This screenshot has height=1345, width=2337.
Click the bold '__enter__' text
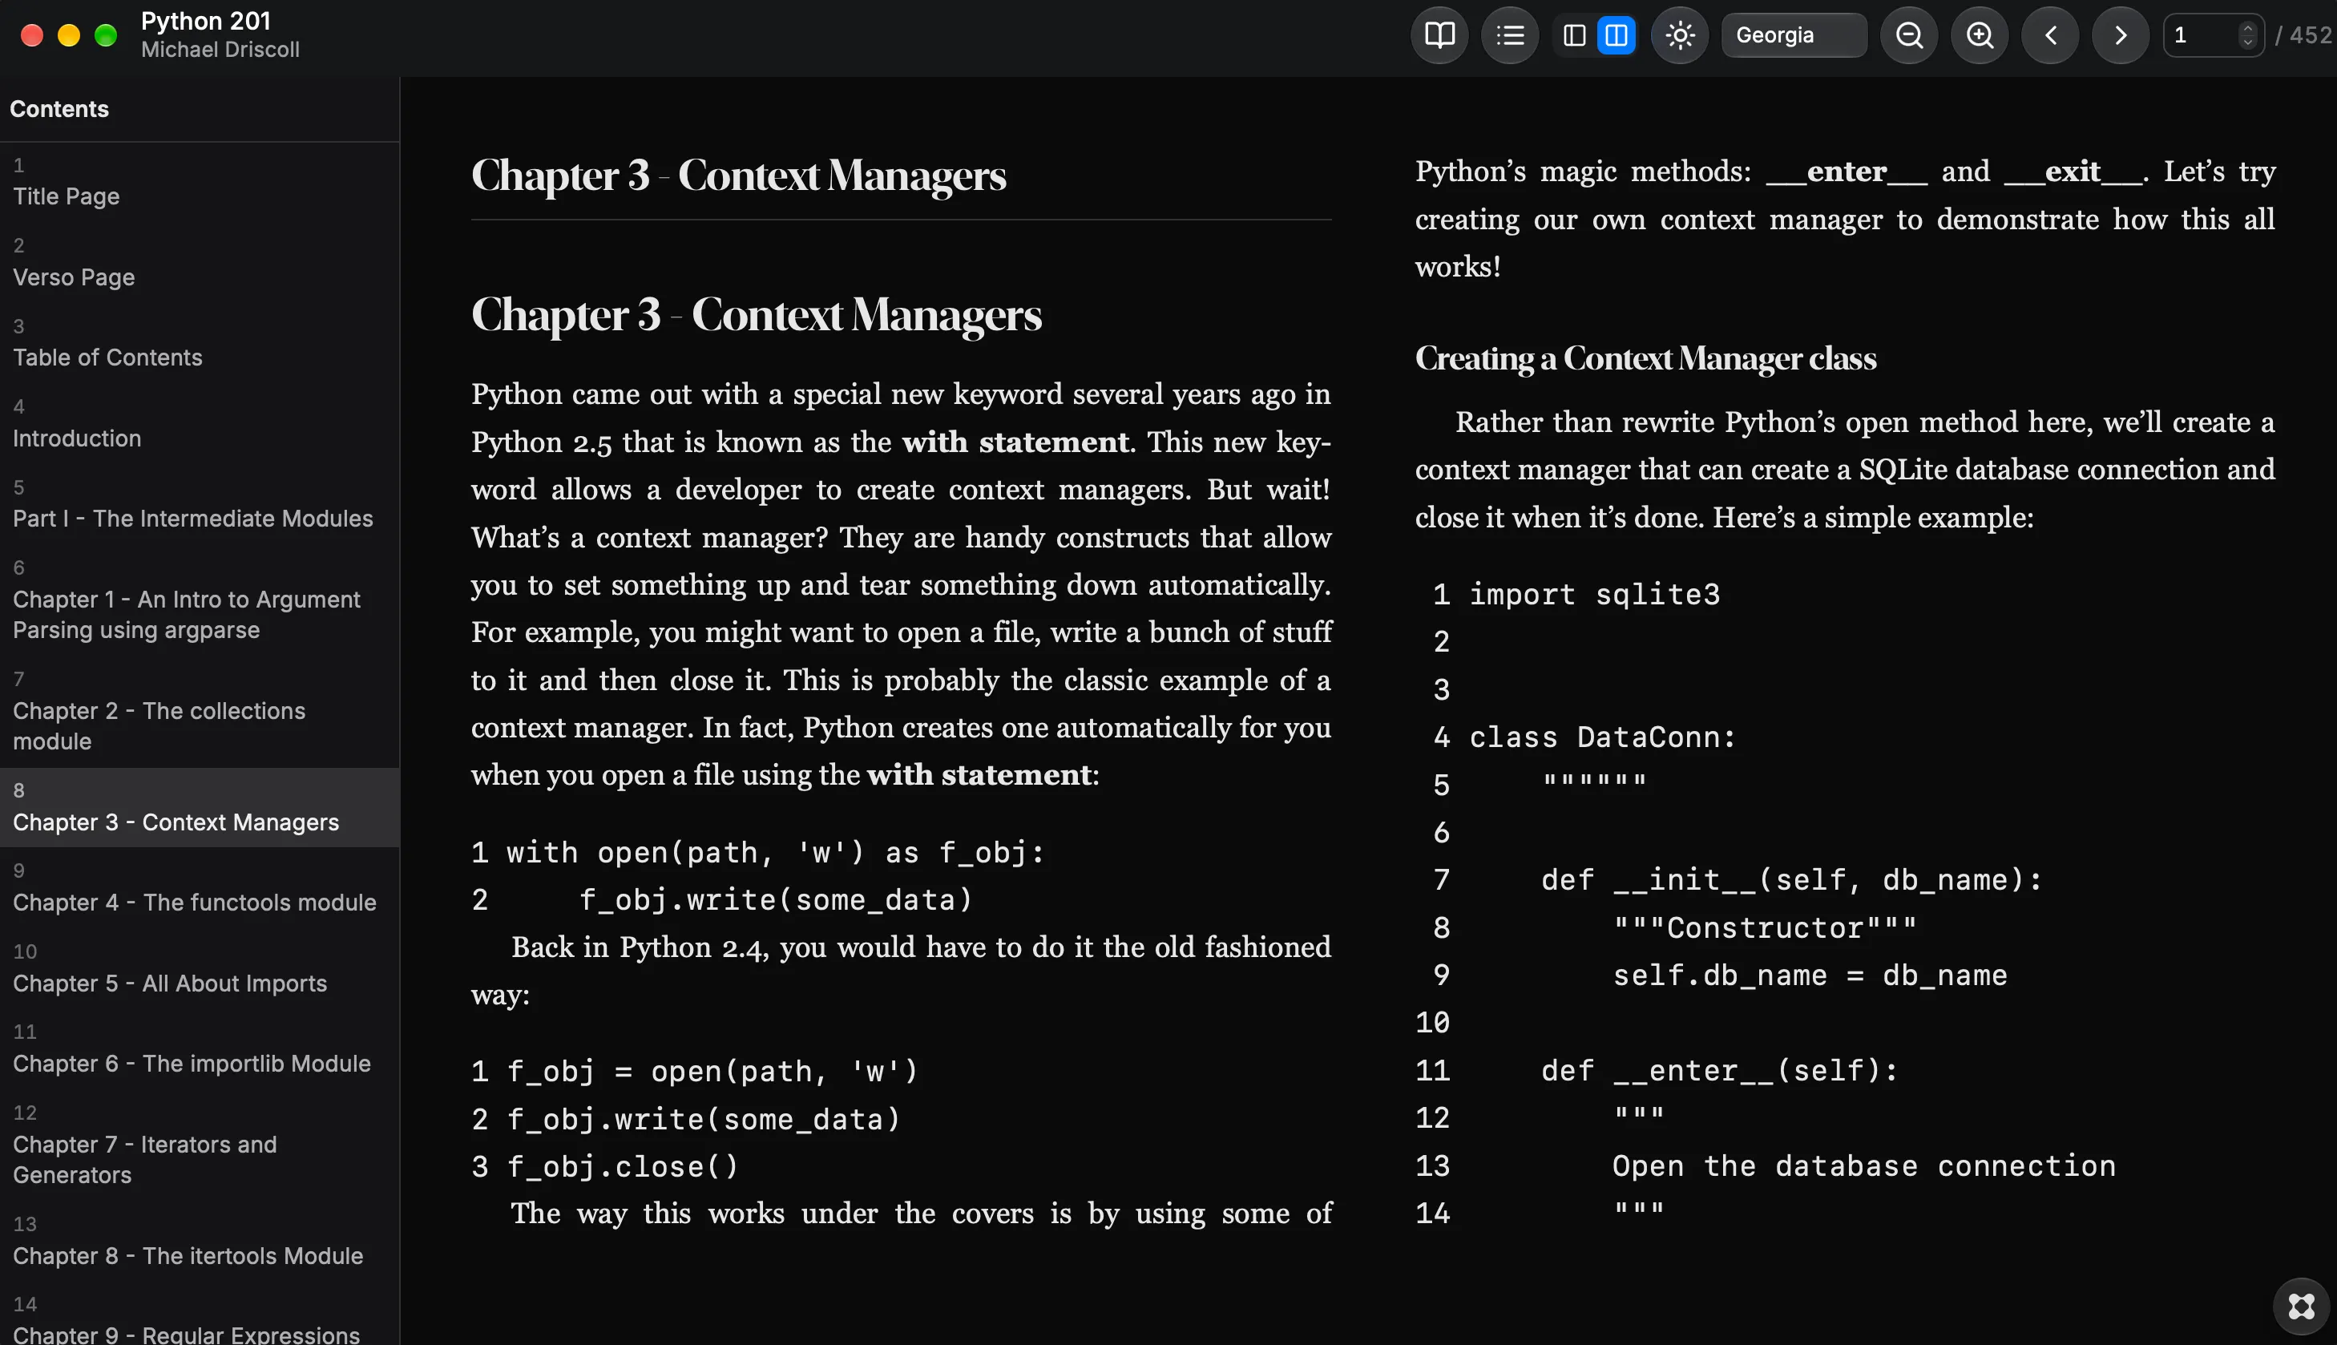pyautogui.click(x=1846, y=172)
